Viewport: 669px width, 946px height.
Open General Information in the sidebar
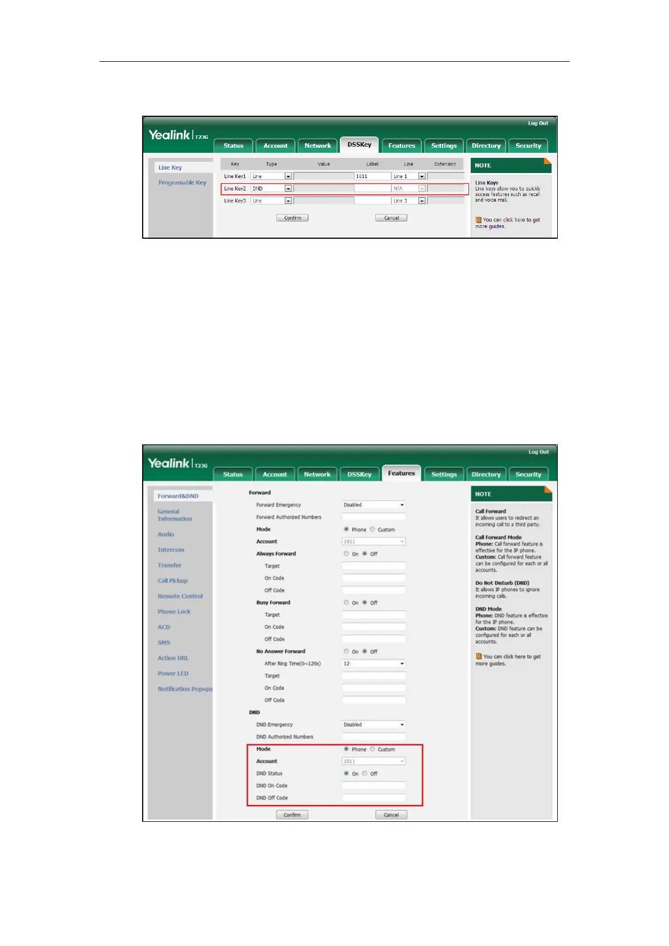[x=175, y=515]
